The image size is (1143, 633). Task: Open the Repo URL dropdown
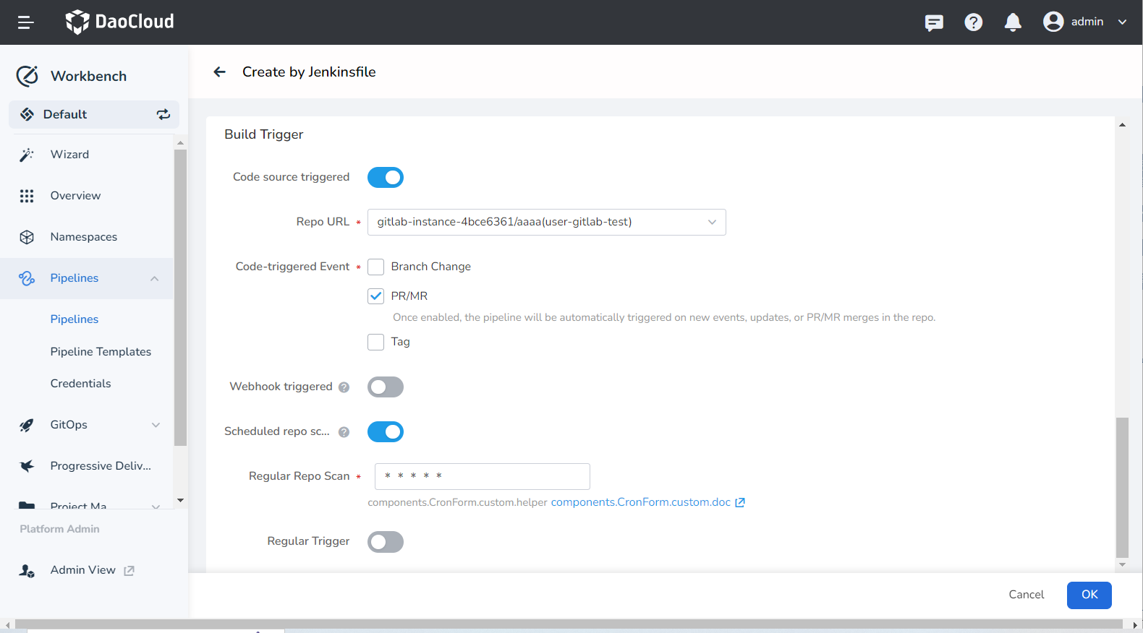click(x=546, y=222)
